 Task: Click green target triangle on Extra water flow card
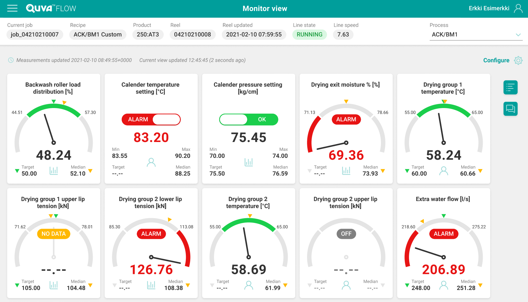(407, 285)
